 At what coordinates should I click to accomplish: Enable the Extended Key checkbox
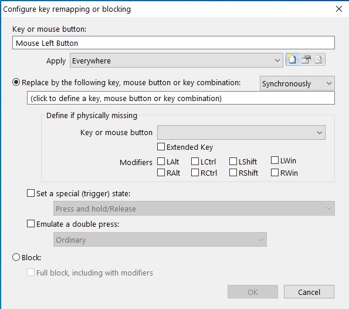coord(161,147)
